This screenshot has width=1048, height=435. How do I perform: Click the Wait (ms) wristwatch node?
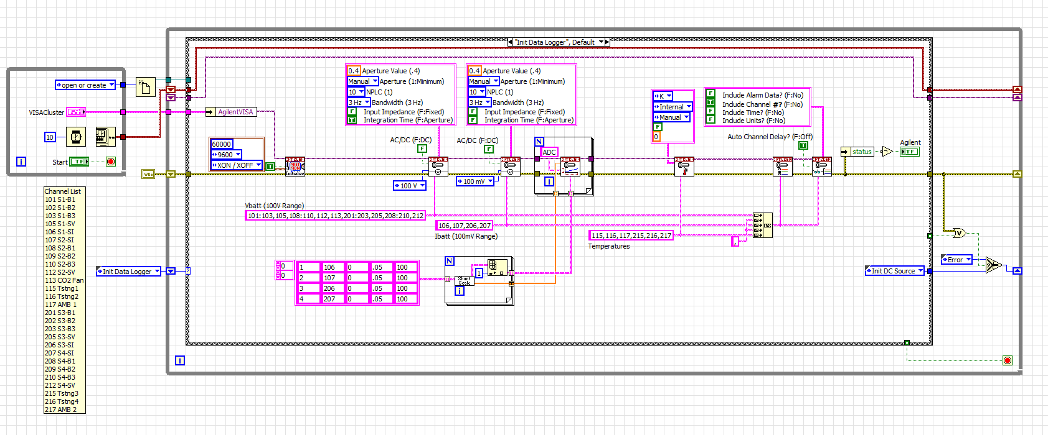(x=76, y=137)
